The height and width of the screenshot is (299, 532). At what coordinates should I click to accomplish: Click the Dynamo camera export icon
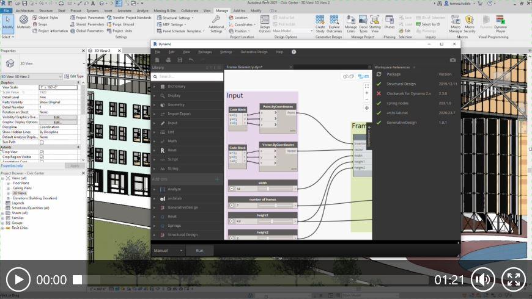[453, 60]
